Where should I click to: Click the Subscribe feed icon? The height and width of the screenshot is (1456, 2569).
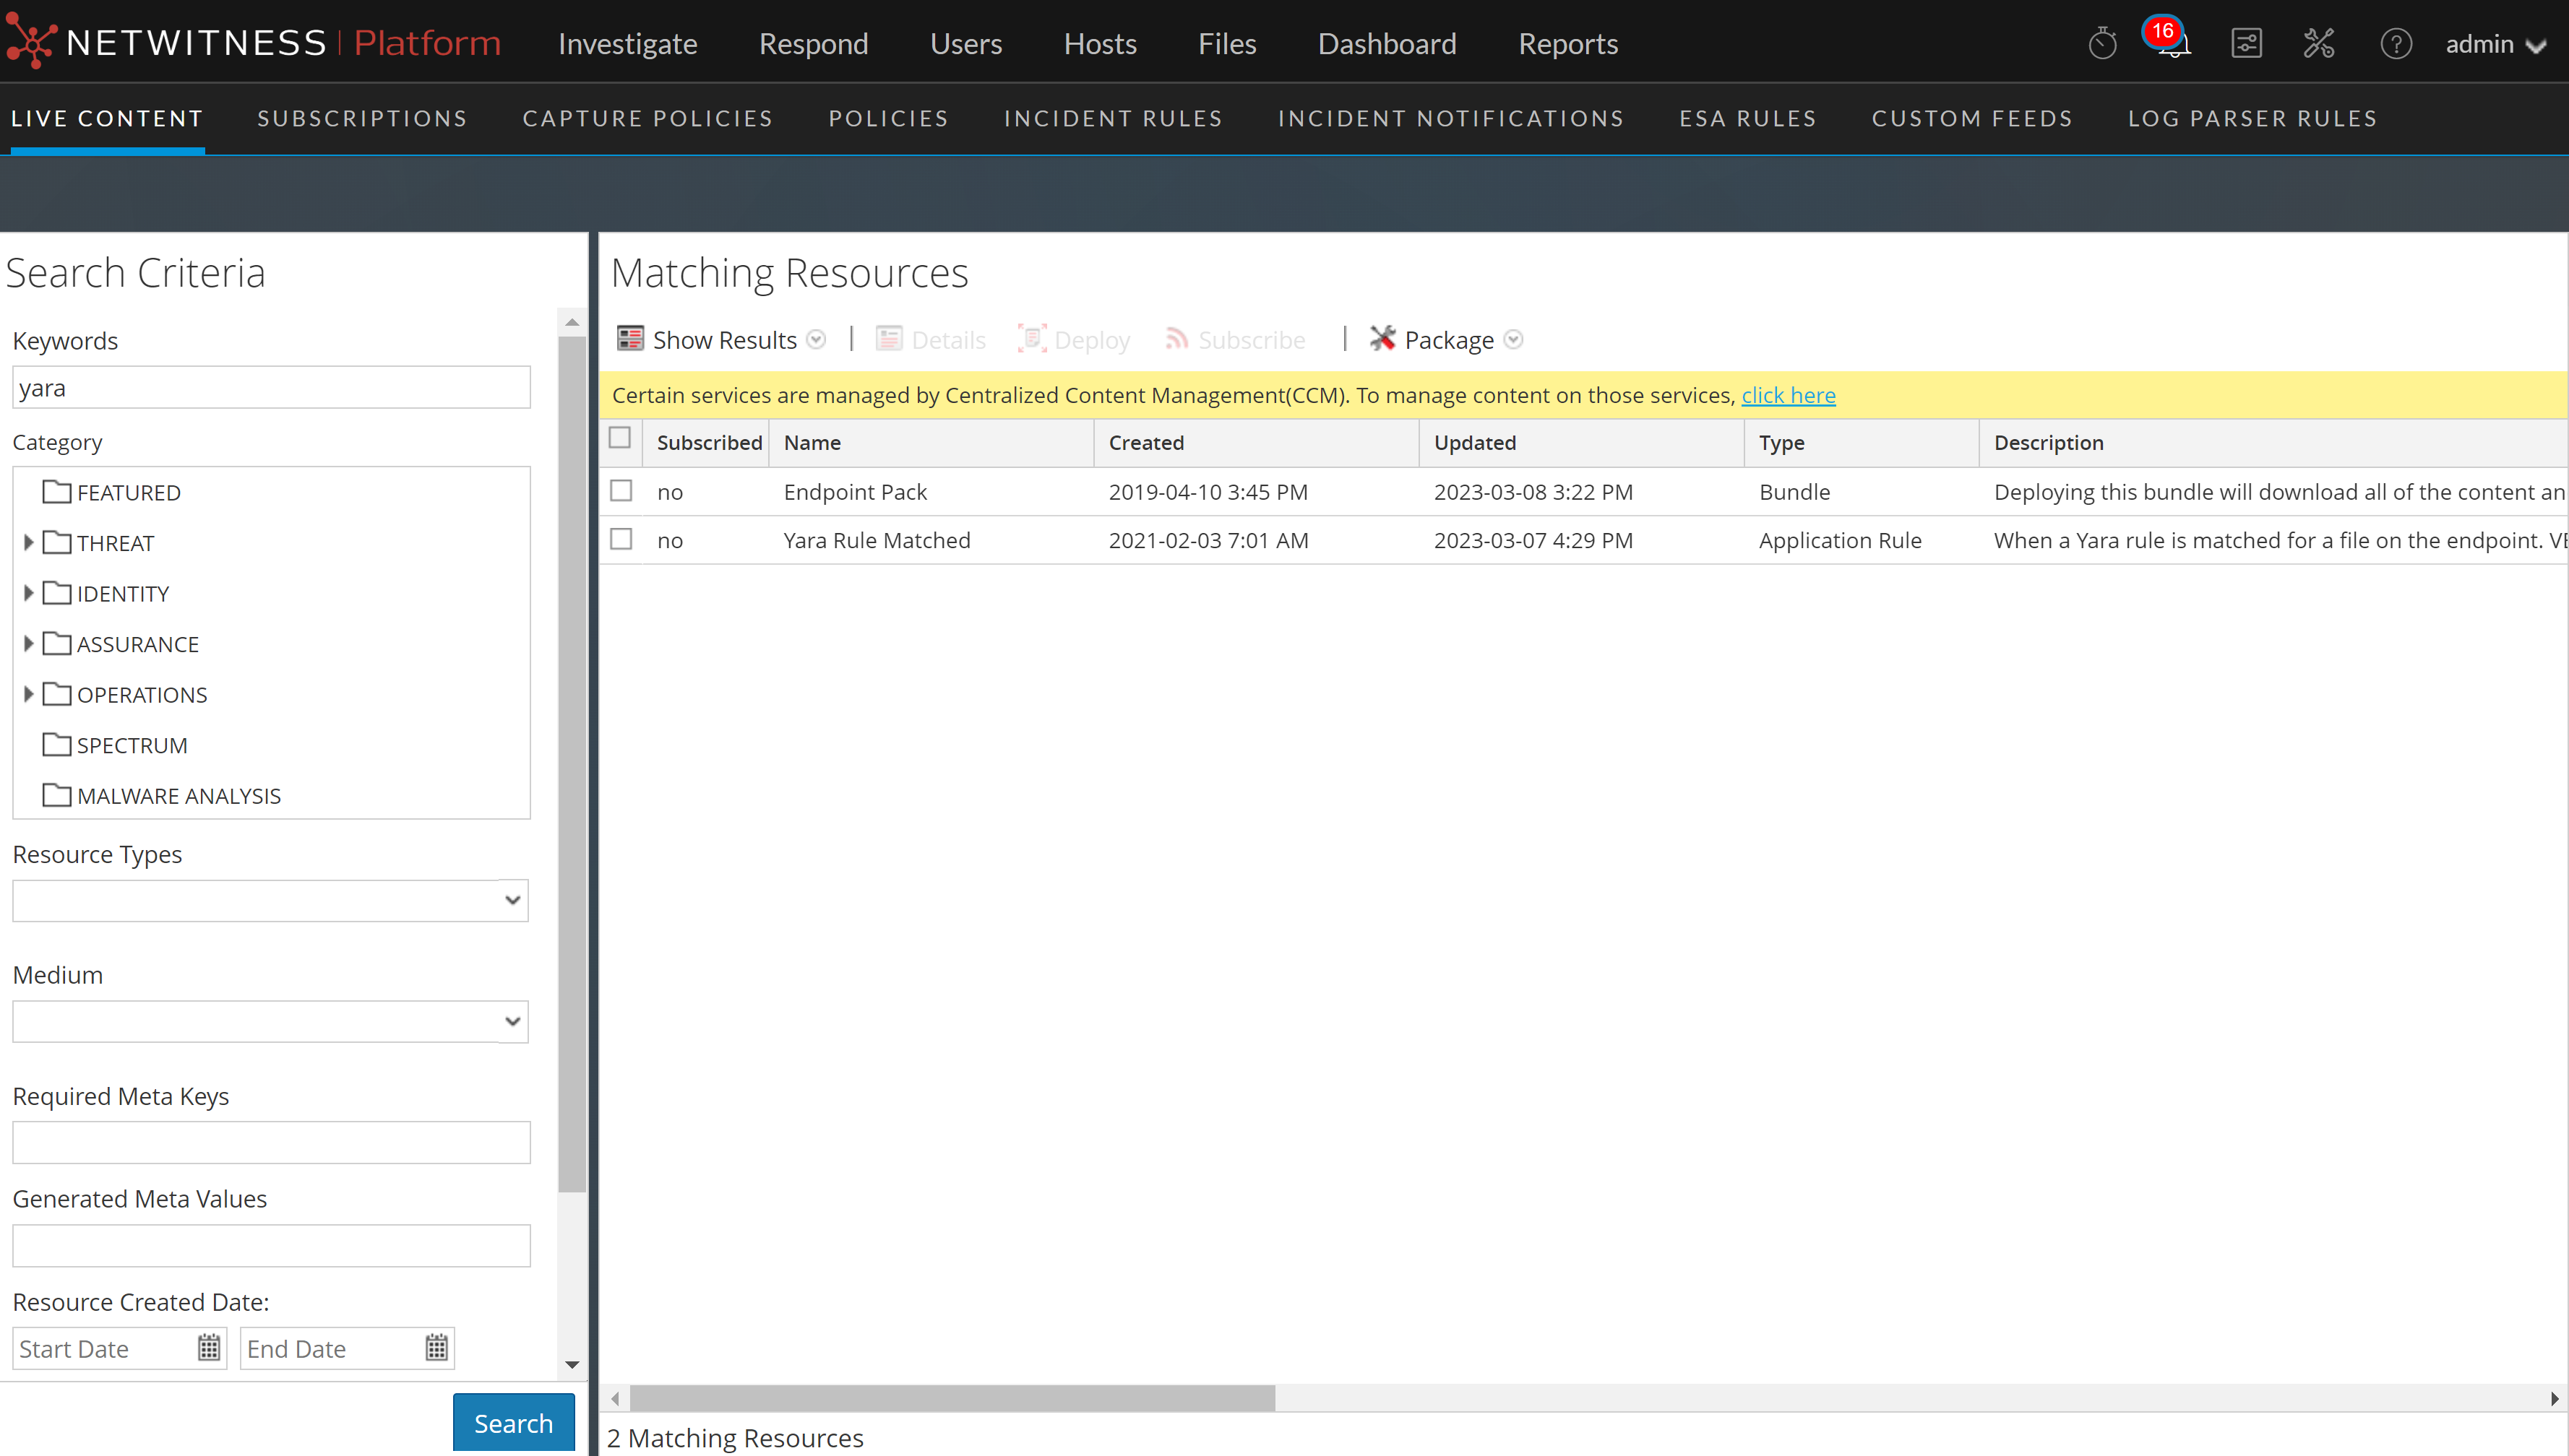coord(1176,339)
